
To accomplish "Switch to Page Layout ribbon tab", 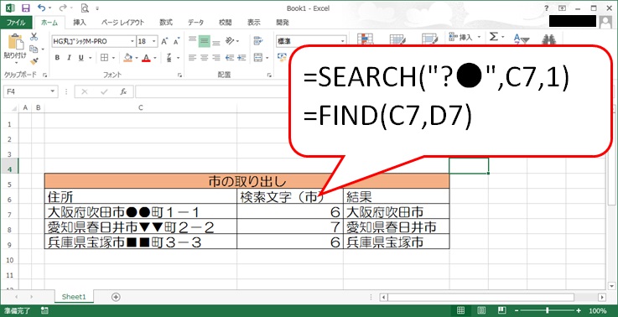I will (122, 23).
